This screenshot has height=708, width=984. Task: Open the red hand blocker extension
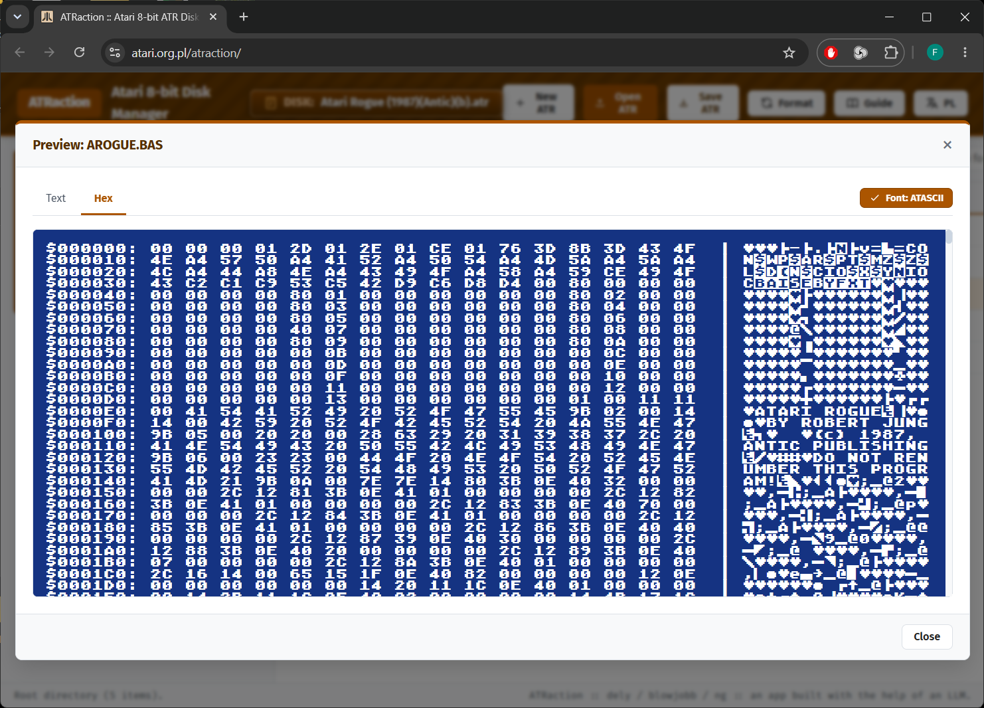click(x=831, y=52)
